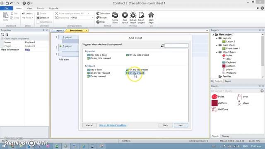Click the dialog search input field

point(176,46)
